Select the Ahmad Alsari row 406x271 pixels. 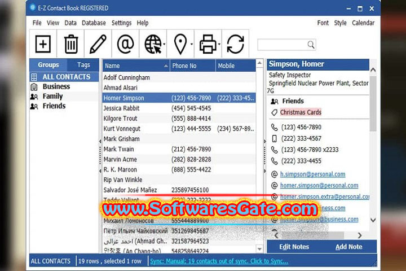[x=179, y=88]
